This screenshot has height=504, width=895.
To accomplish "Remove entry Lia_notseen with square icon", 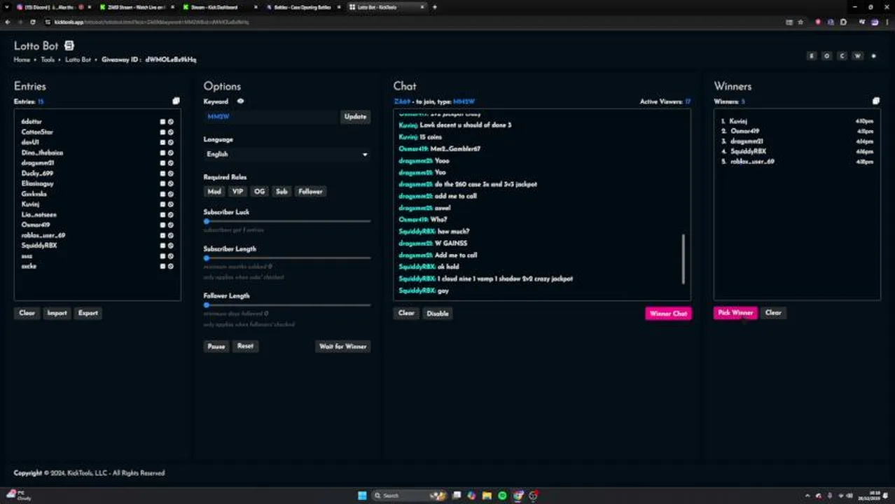I will tap(162, 215).
